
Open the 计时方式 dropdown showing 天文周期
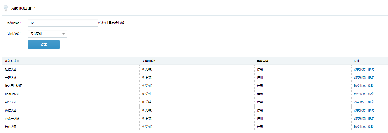47,34
